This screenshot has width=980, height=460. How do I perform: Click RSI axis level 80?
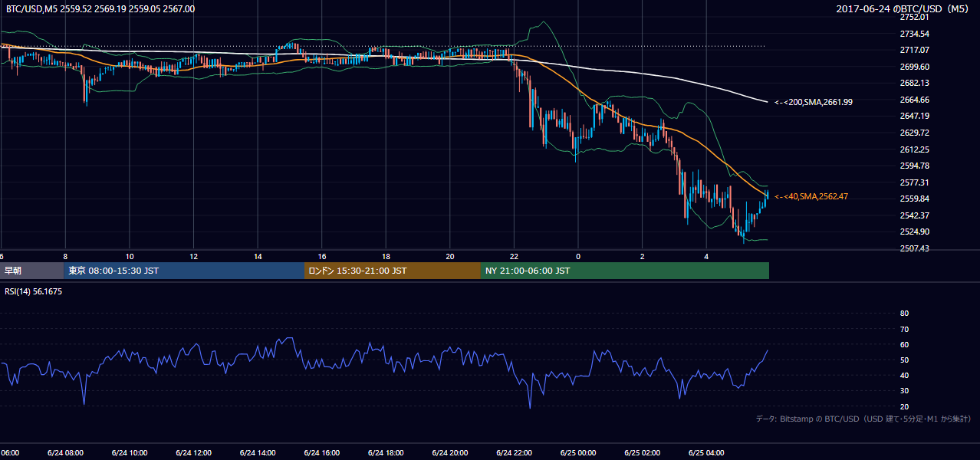[904, 314]
